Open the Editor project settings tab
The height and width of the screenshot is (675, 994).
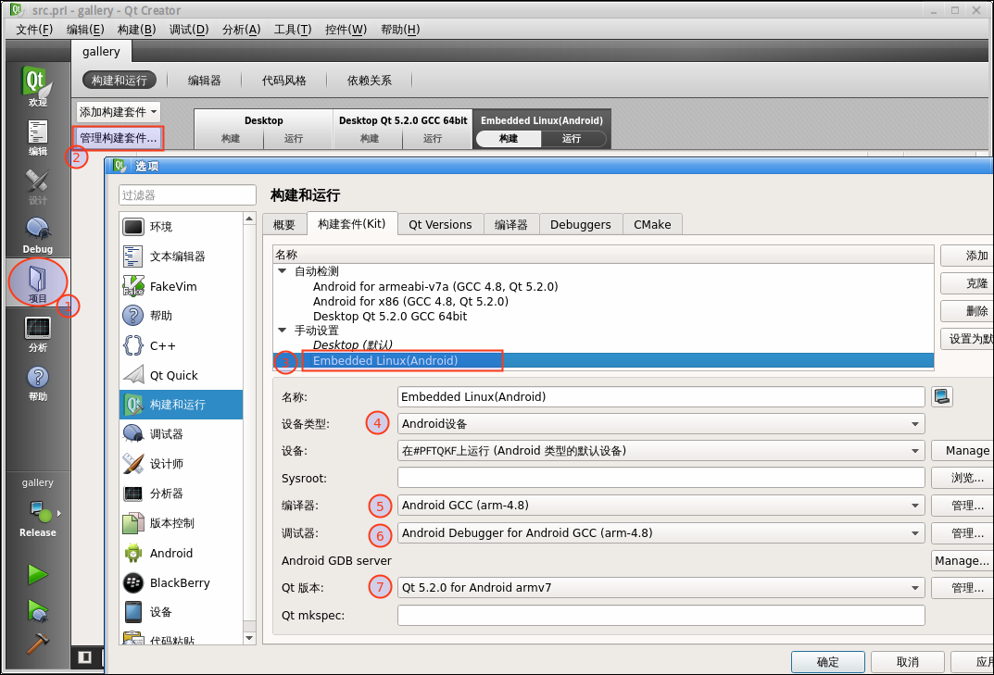tap(204, 81)
